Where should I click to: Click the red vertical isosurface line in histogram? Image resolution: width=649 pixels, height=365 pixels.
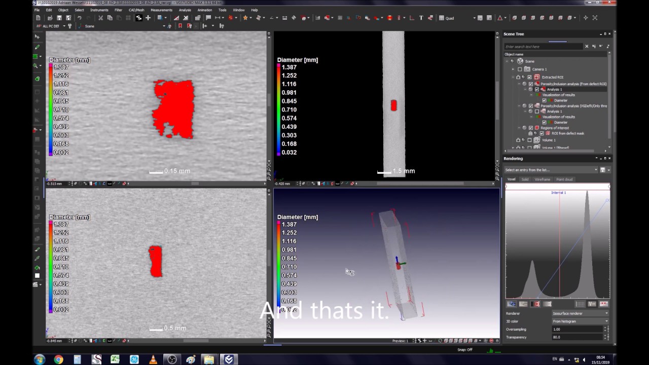[x=558, y=243]
